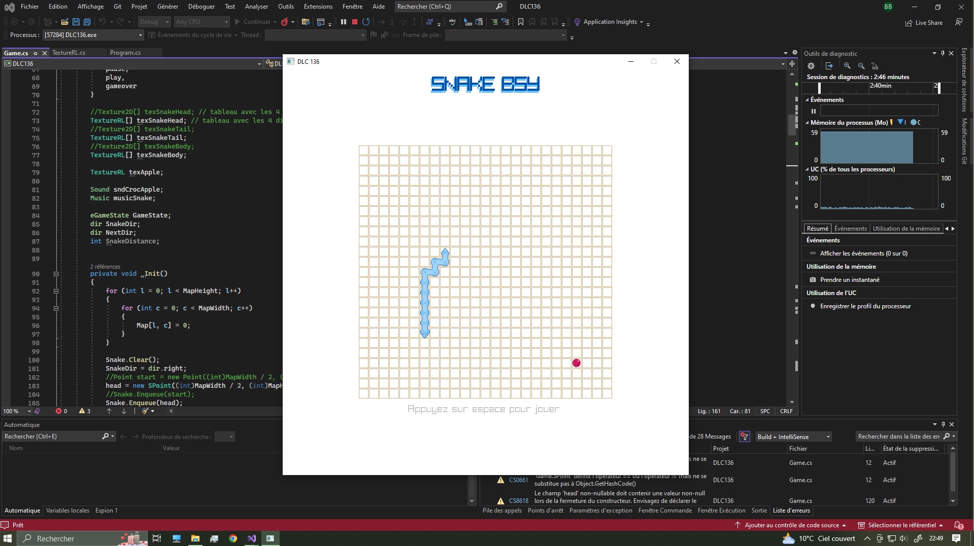Click the notifications bell in the status bar
This screenshot has height=546, width=974.
[x=958, y=525]
